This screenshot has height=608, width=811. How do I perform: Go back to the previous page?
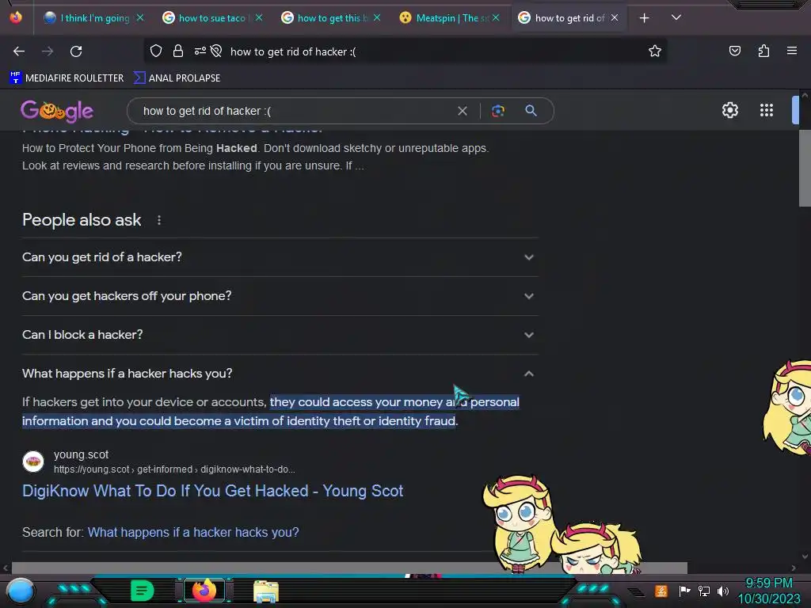19,51
